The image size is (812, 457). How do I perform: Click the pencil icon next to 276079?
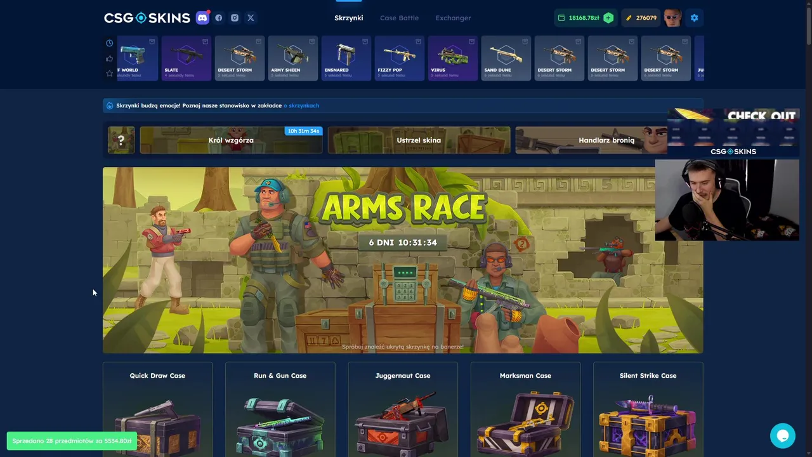point(629,18)
